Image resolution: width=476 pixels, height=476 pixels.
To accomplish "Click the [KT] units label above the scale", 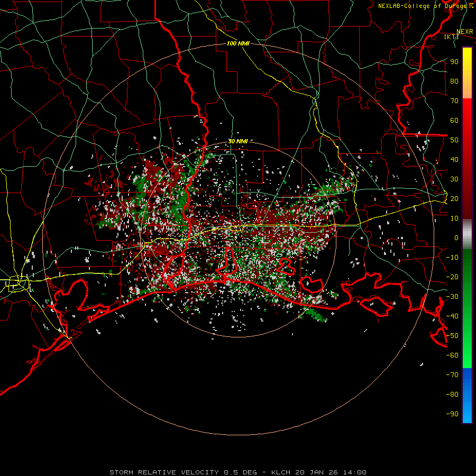I will pyautogui.click(x=451, y=36).
